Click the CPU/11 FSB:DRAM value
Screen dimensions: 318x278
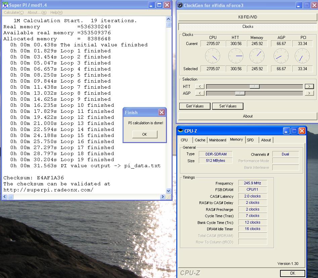click(253, 189)
